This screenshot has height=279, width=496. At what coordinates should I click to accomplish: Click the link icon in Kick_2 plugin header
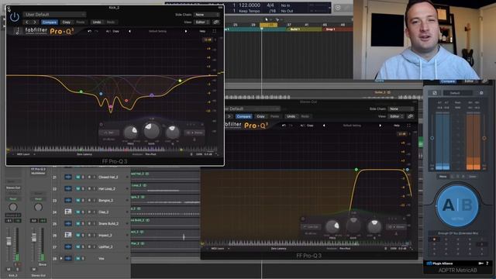tap(216, 22)
